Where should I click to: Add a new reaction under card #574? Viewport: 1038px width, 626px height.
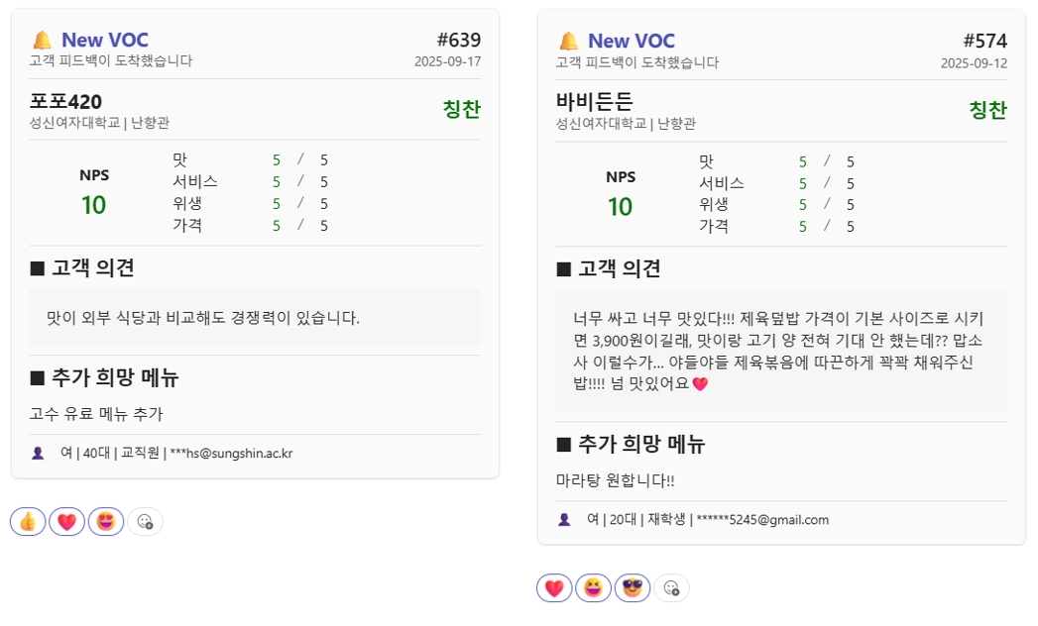click(x=671, y=587)
